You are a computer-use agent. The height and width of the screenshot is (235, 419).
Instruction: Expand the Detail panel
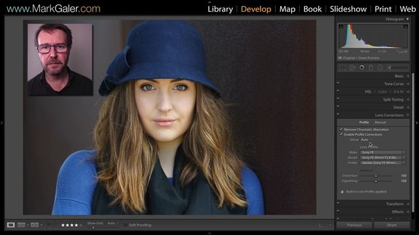point(407,107)
